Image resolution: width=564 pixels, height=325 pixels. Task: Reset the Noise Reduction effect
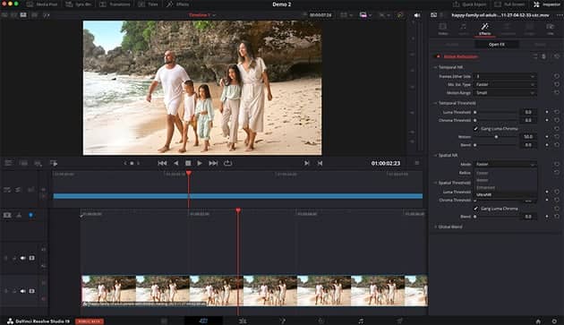[x=557, y=56]
